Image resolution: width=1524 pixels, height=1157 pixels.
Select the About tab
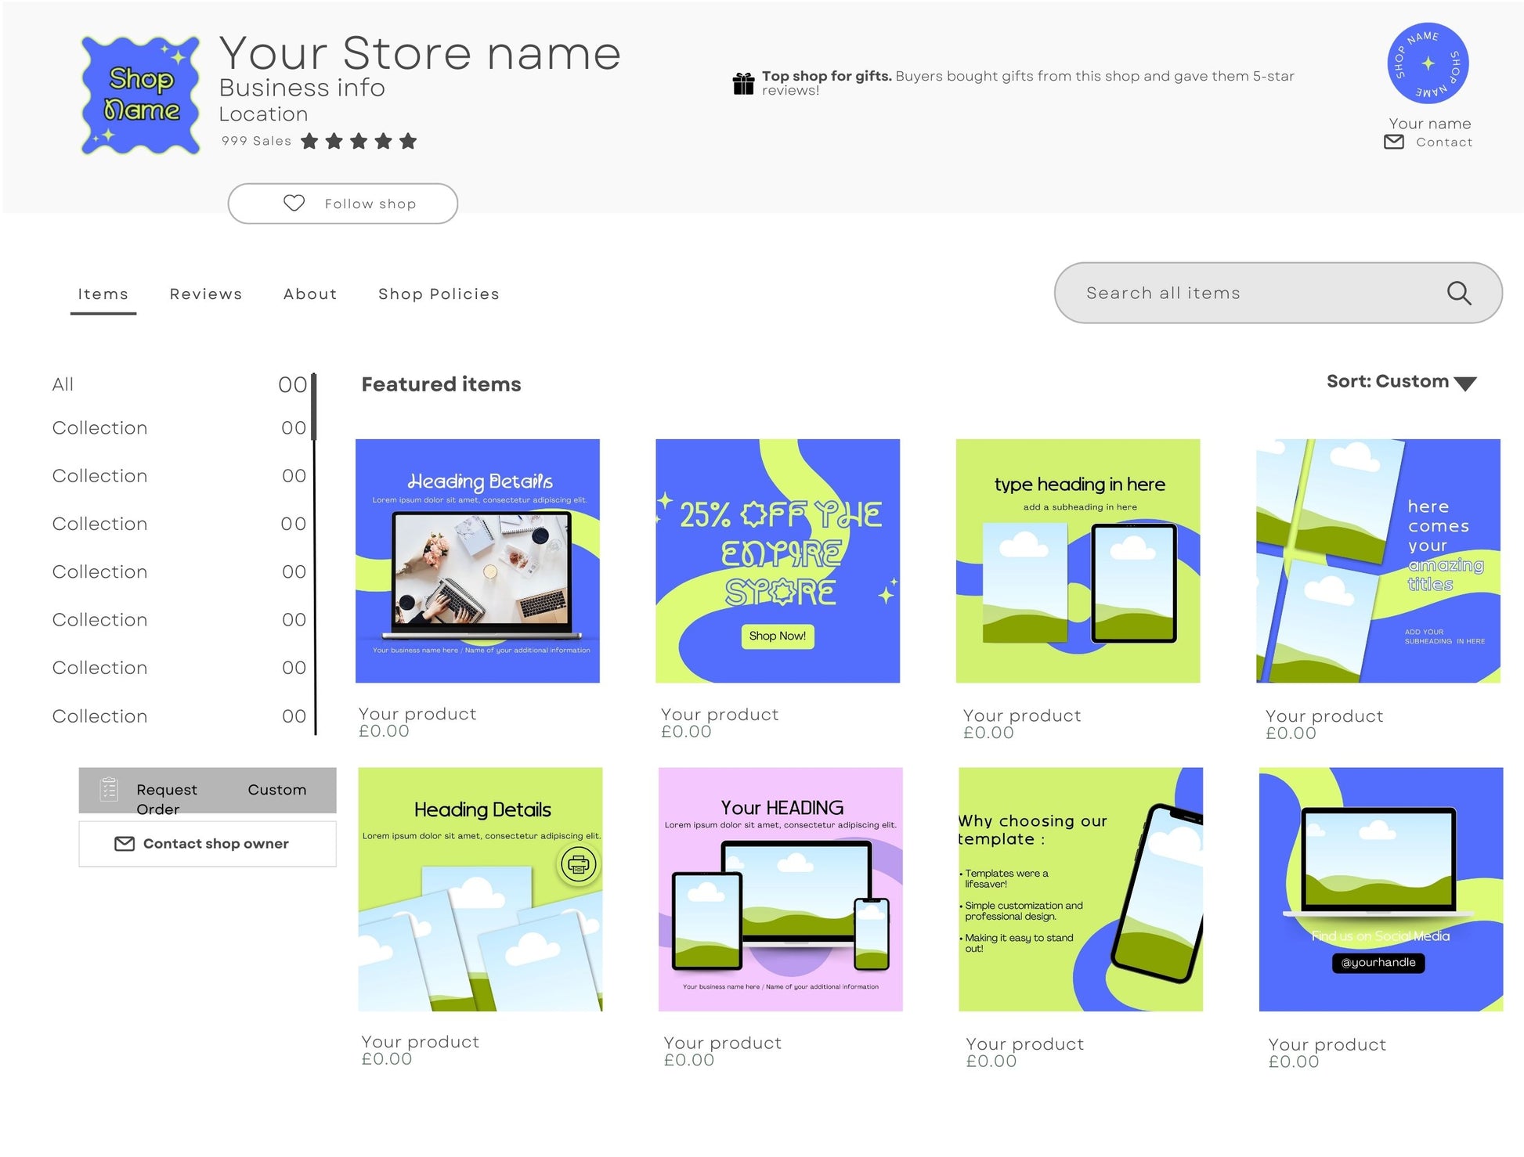click(310, 294)
